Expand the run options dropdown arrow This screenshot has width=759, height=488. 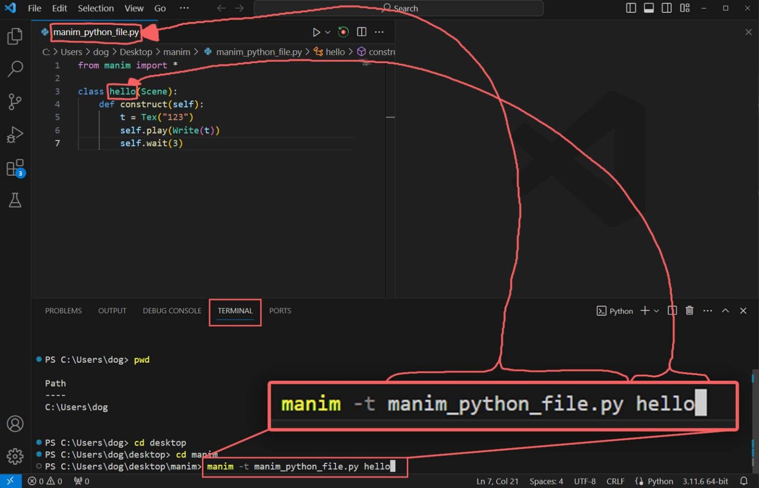click(x=328, y=32)
